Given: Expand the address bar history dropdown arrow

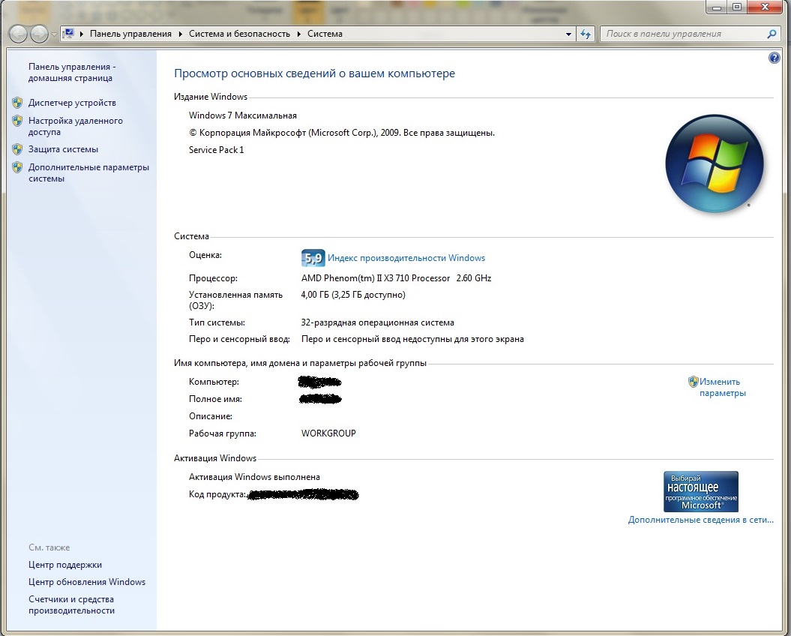Looking at the screenshot, I should (x=568, y=34).
